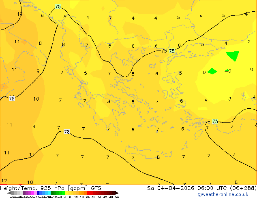Click the '78' contour label
Viewport: 257px width, 198px height.
pos(67,132)
